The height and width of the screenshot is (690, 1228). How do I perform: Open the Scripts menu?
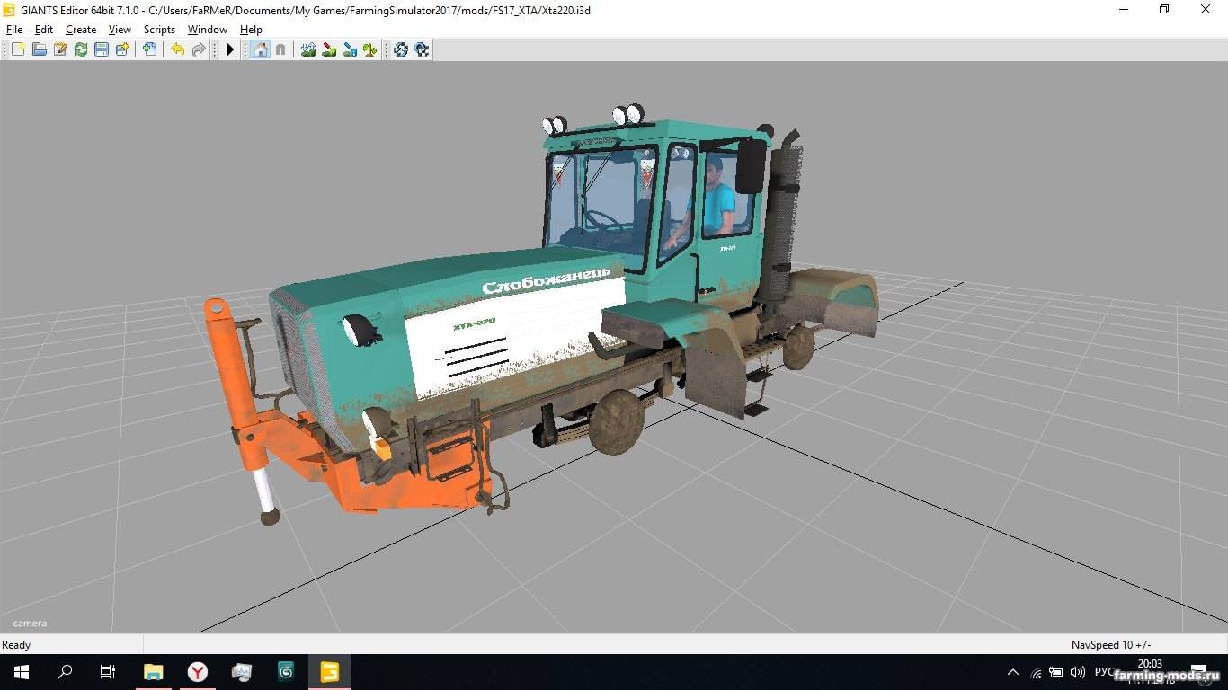tap(159, 30)
